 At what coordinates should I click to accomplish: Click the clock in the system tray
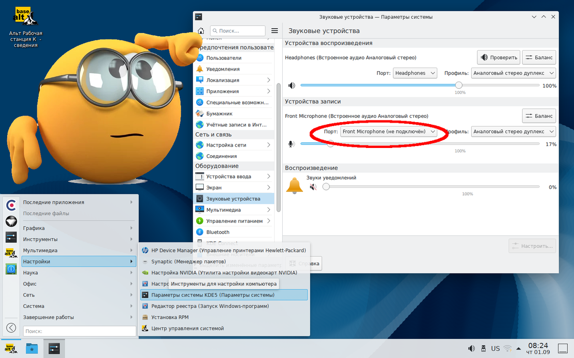pos(539,348)
